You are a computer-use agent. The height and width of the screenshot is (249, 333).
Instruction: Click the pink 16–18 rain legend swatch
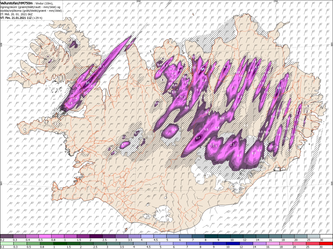coord(273,244)
